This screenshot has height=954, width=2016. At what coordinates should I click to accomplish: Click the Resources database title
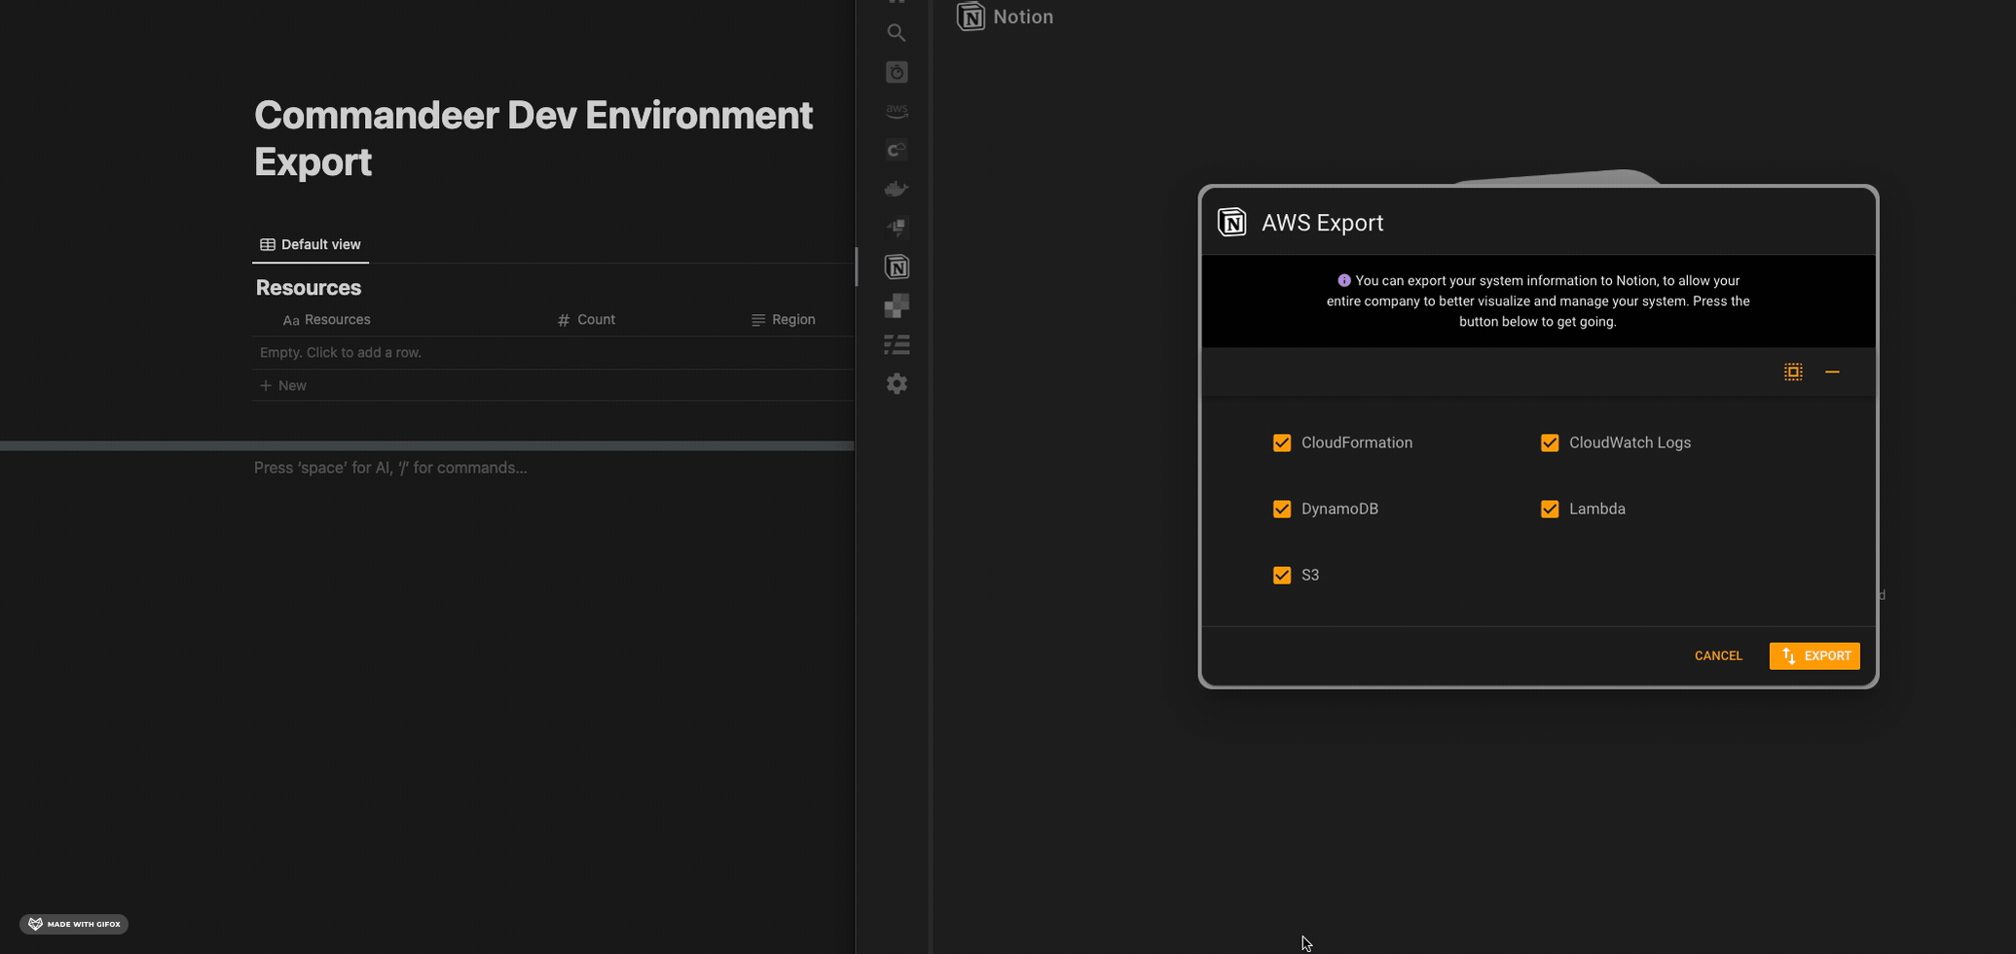pos(309,287)
